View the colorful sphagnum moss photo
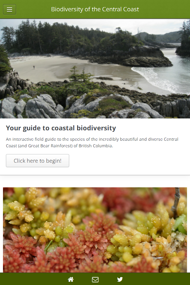This screenshot has height=285, width=190. pos(95,229)
